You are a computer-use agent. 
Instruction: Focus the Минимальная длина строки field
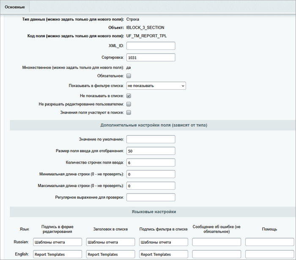pos(151,174)
